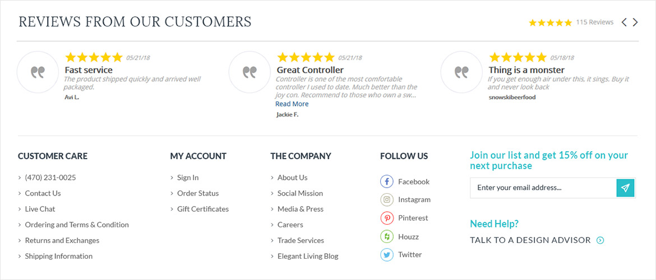This screenshot has width=656, height=280.
Task: Open the Elegant Living Blog link
Action: click(x=308, y=256)
